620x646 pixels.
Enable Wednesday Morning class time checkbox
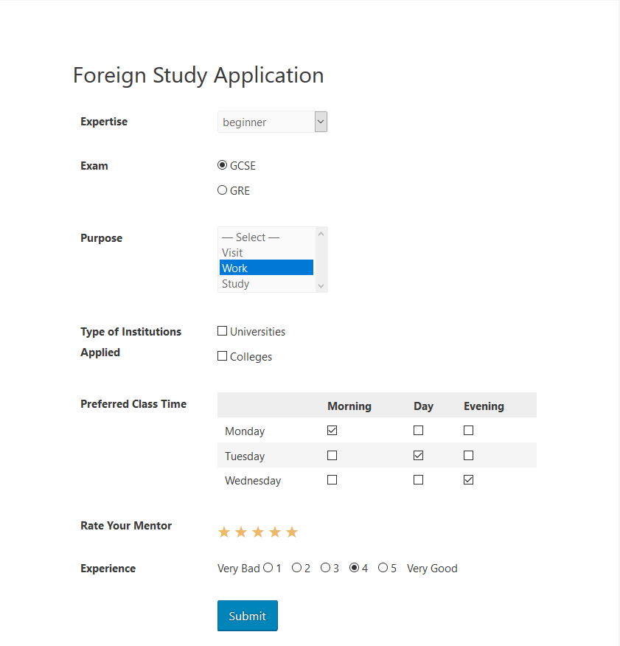[332, 480]
